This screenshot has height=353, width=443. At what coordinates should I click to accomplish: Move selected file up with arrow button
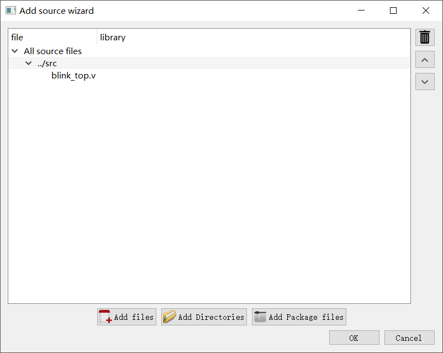click(425, 60)
